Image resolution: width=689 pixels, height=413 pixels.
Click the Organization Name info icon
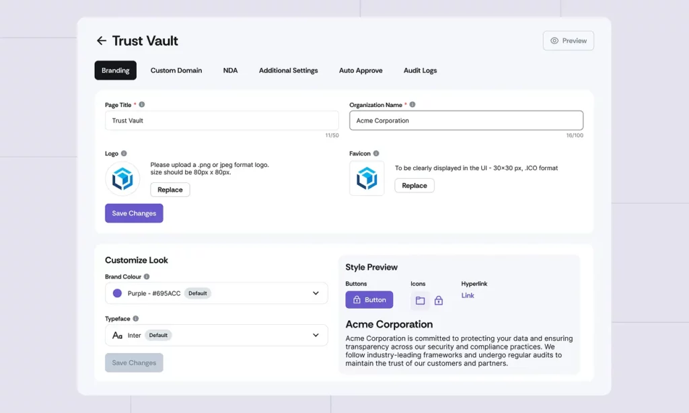pos(411,104)
